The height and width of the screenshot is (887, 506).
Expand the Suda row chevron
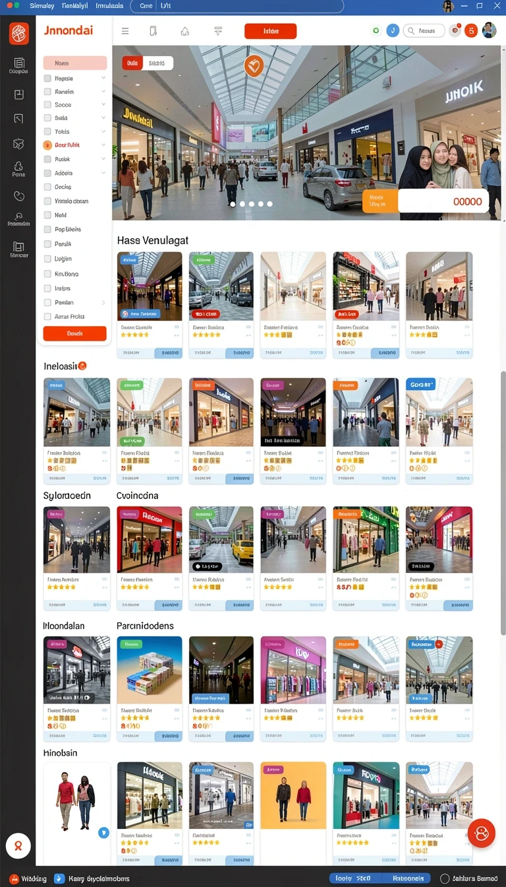coord(103,117)
